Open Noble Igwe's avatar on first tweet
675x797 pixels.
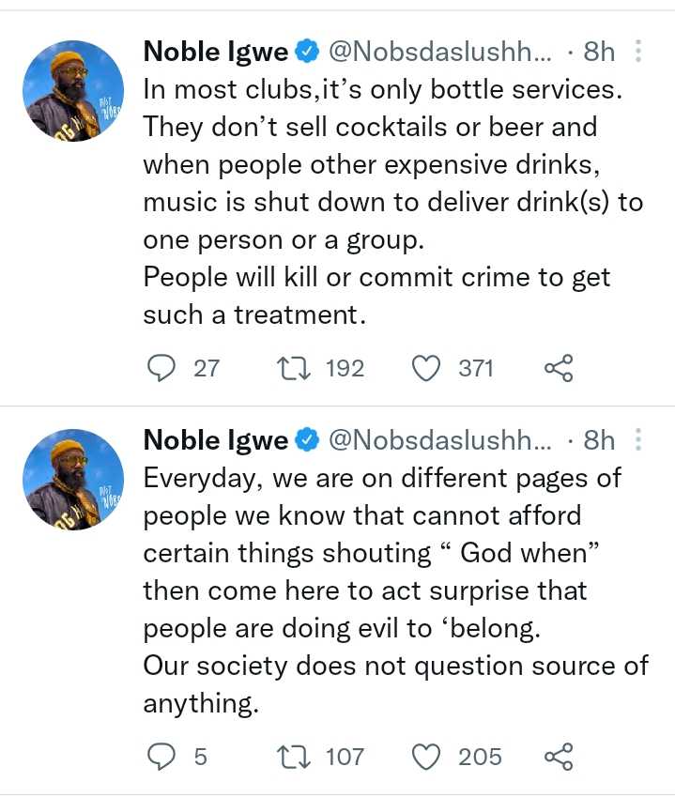coord(73,91)
